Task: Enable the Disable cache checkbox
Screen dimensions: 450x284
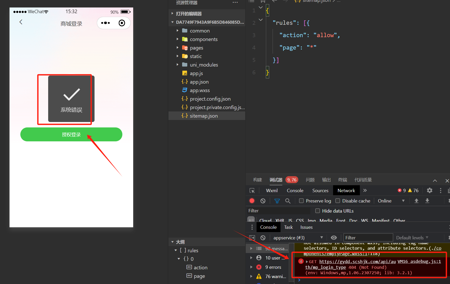Action: [x=337, y=201]
